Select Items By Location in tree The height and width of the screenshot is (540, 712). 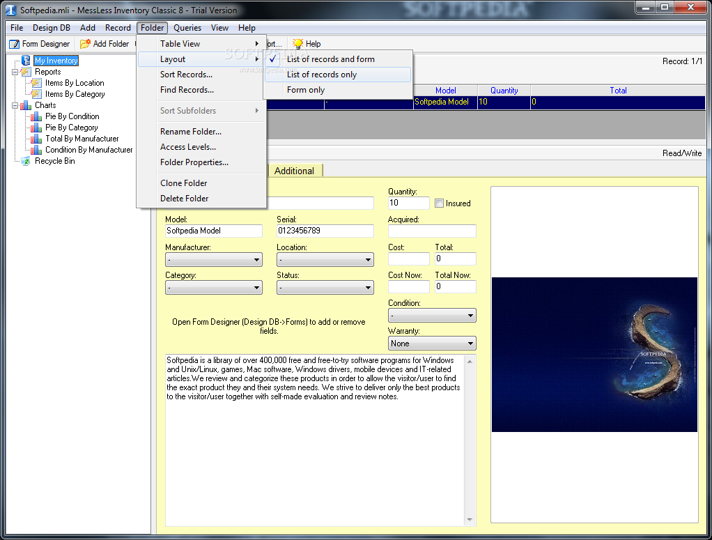coord(75,83)
